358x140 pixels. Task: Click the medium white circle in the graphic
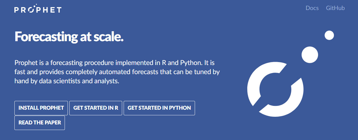(x=310, y=54)
